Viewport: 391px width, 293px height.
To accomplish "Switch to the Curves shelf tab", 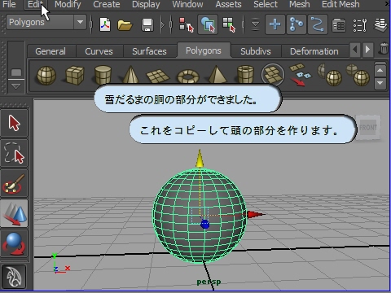I will [99, 51].
